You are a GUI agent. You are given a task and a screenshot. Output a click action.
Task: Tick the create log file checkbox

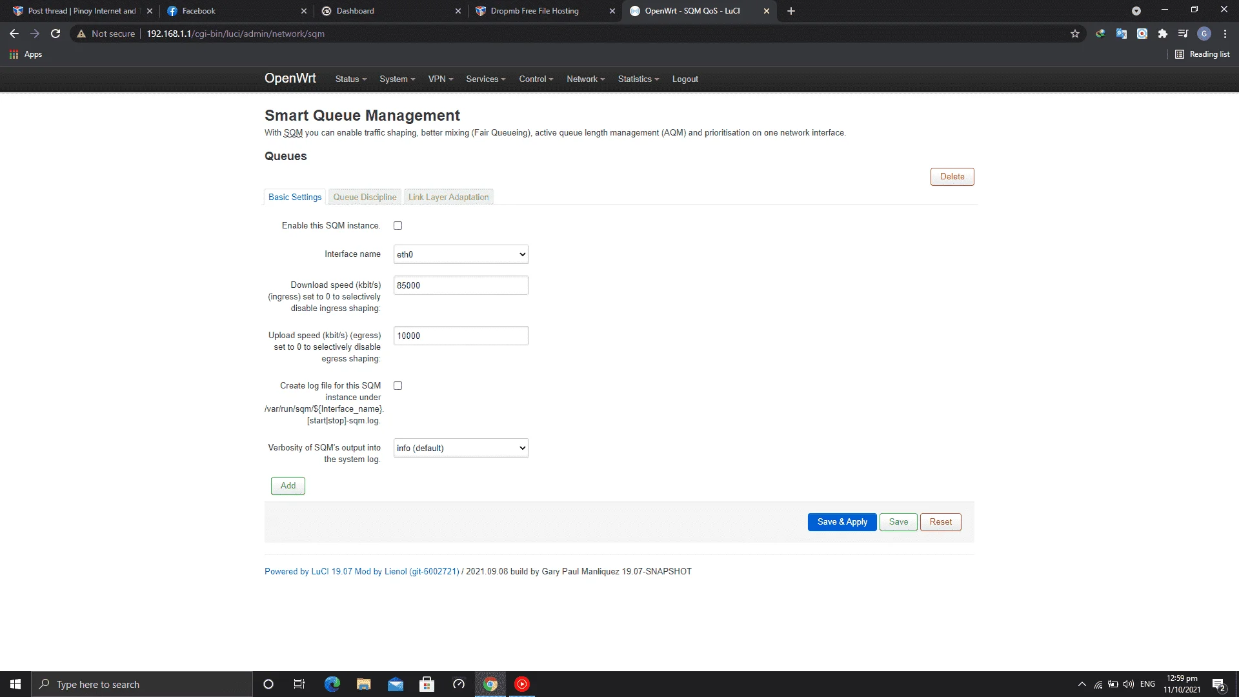pos(398,386)
